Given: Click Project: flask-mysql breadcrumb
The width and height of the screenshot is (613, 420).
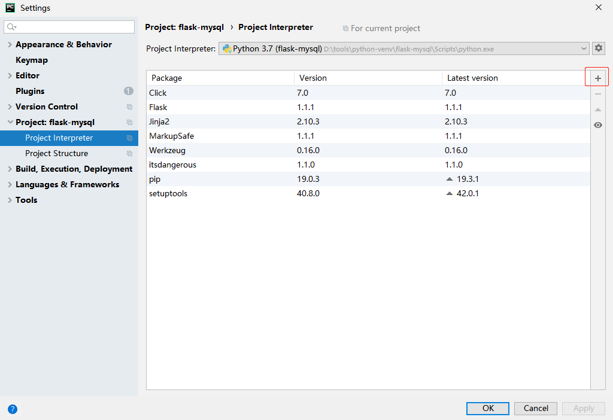Looking at the screenshot, I should 184,28.
